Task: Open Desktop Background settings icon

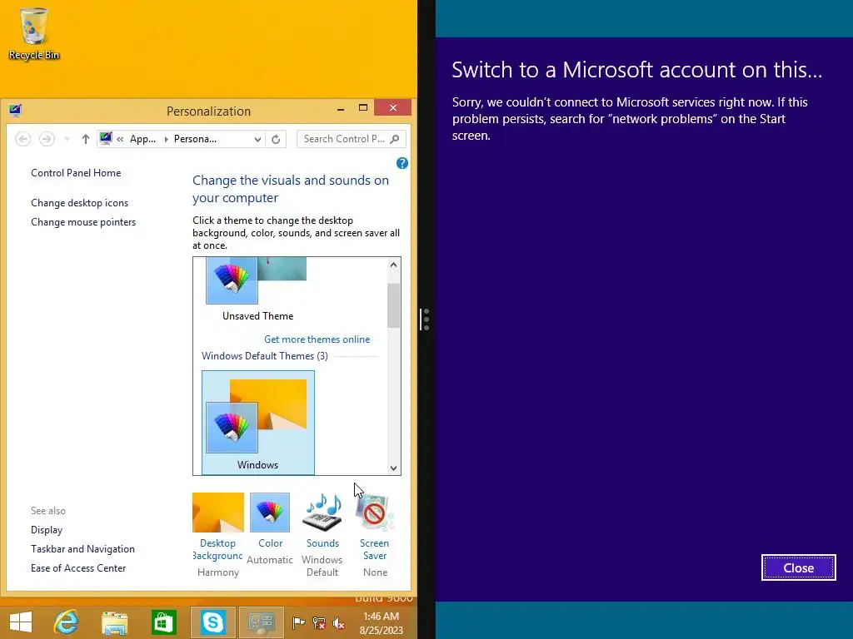Action: point(217,513)
